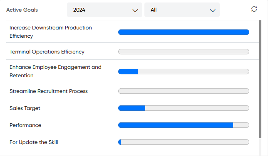Click the chevron arrow in the 2024 selector
This screenshot has width=268, height=156.
click(135, 10)
